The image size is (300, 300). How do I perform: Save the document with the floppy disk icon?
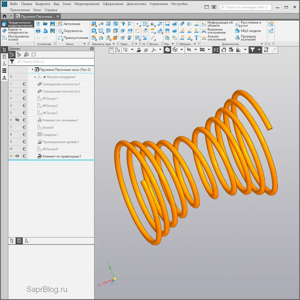pyautogui.click(x=52, y=24)
